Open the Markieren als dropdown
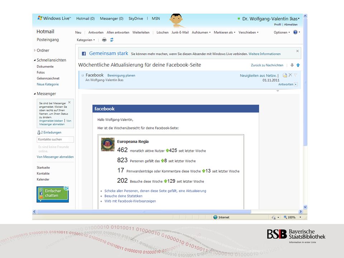The height and width of the screenshot is (258, 344). 224,32
